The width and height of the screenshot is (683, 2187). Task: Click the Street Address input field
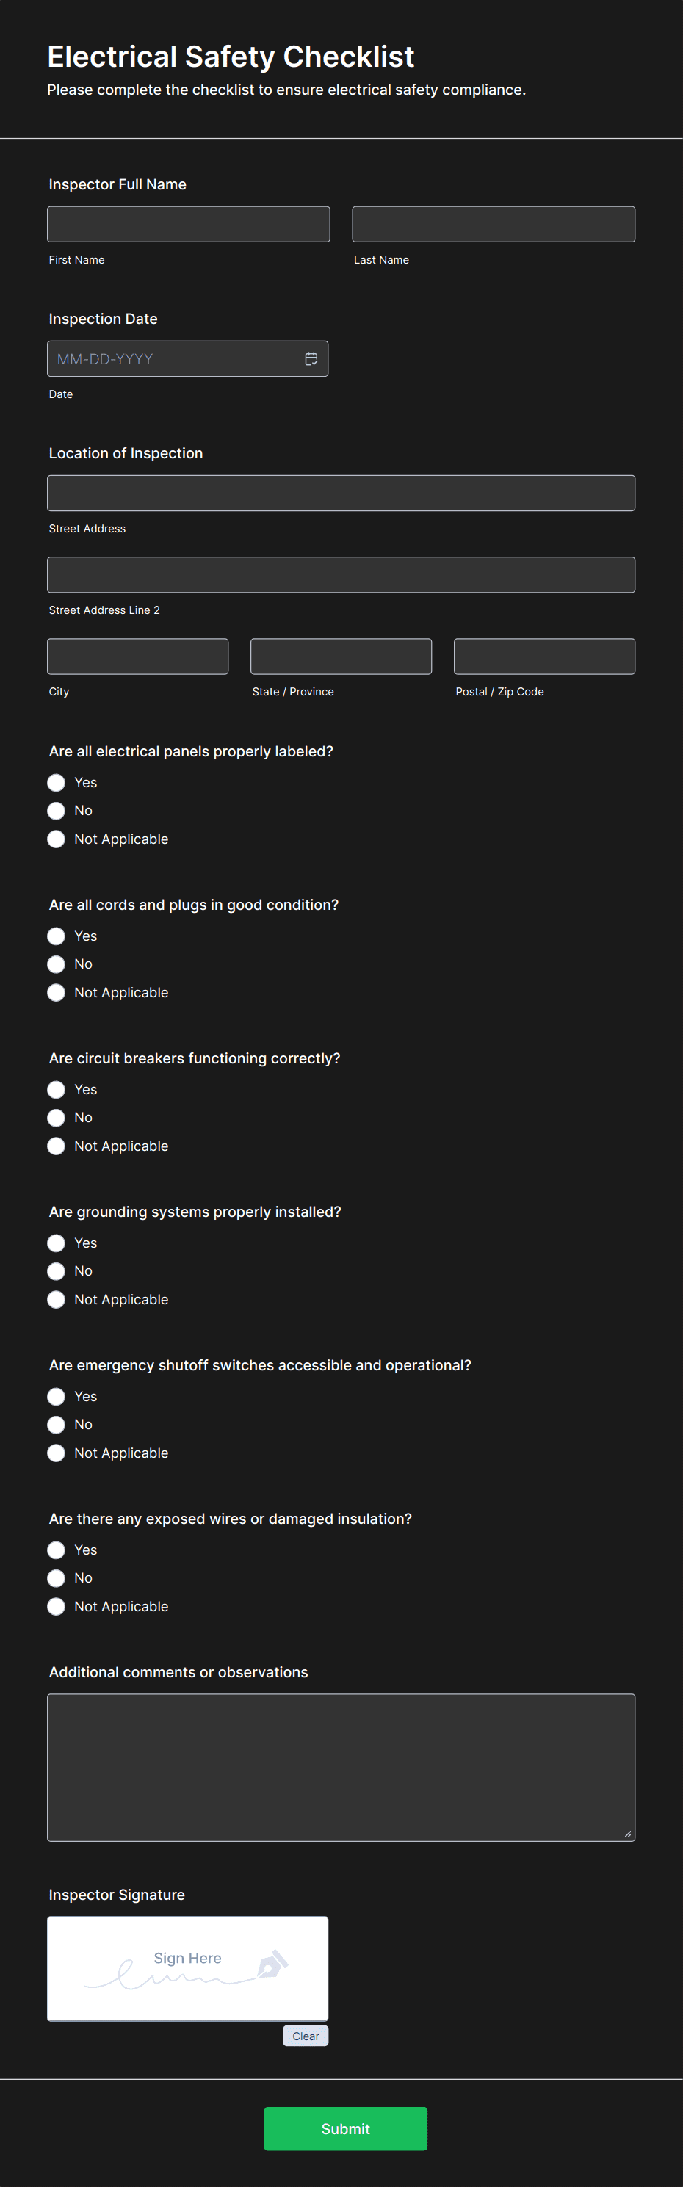[x=341, y=494]
